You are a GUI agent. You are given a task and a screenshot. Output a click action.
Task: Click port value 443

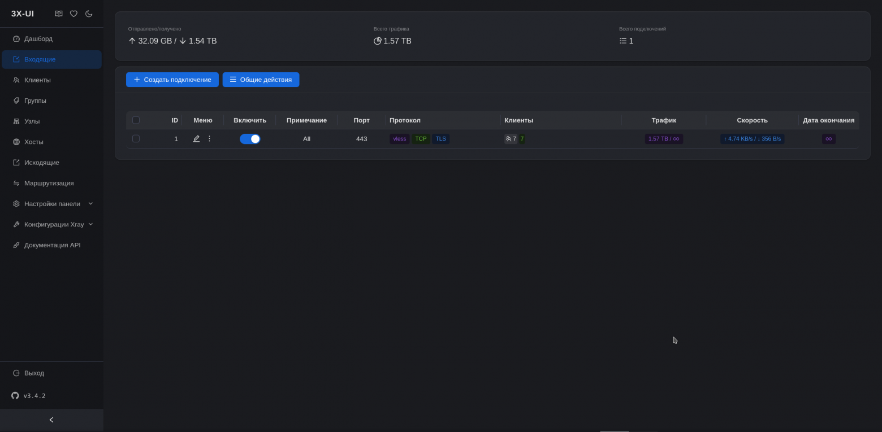pos(362,139)
